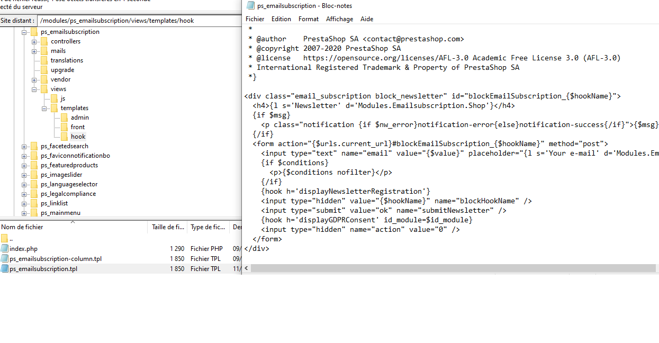Click the hook folder icon
Screen dimensions: 659x343
64,137
